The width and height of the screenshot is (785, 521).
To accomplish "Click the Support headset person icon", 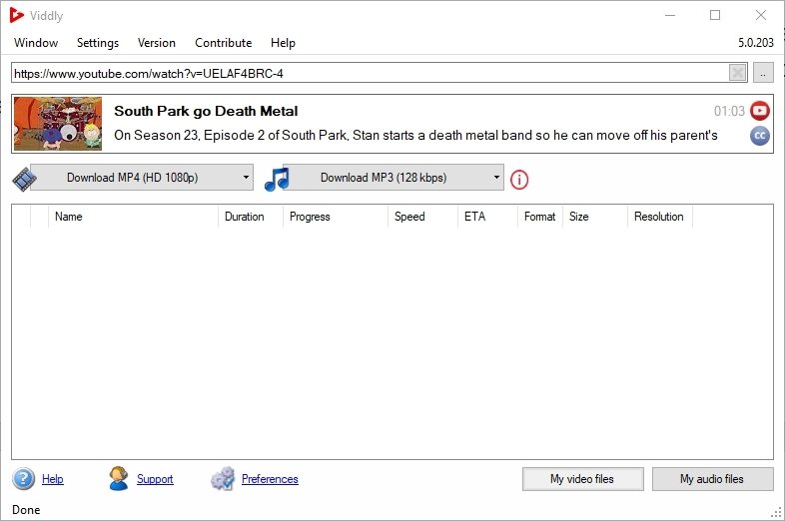I will pyautogui.click(x=119, y=478).
